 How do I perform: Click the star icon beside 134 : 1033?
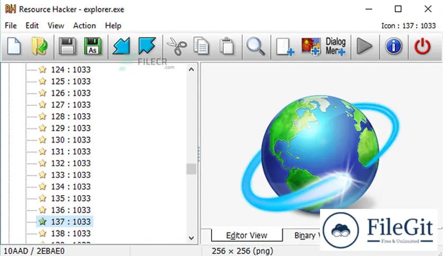point(43,186)
